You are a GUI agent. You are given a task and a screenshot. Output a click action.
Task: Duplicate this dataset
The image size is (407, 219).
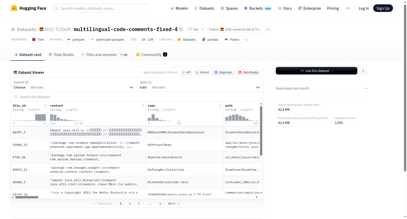point(223,72)
